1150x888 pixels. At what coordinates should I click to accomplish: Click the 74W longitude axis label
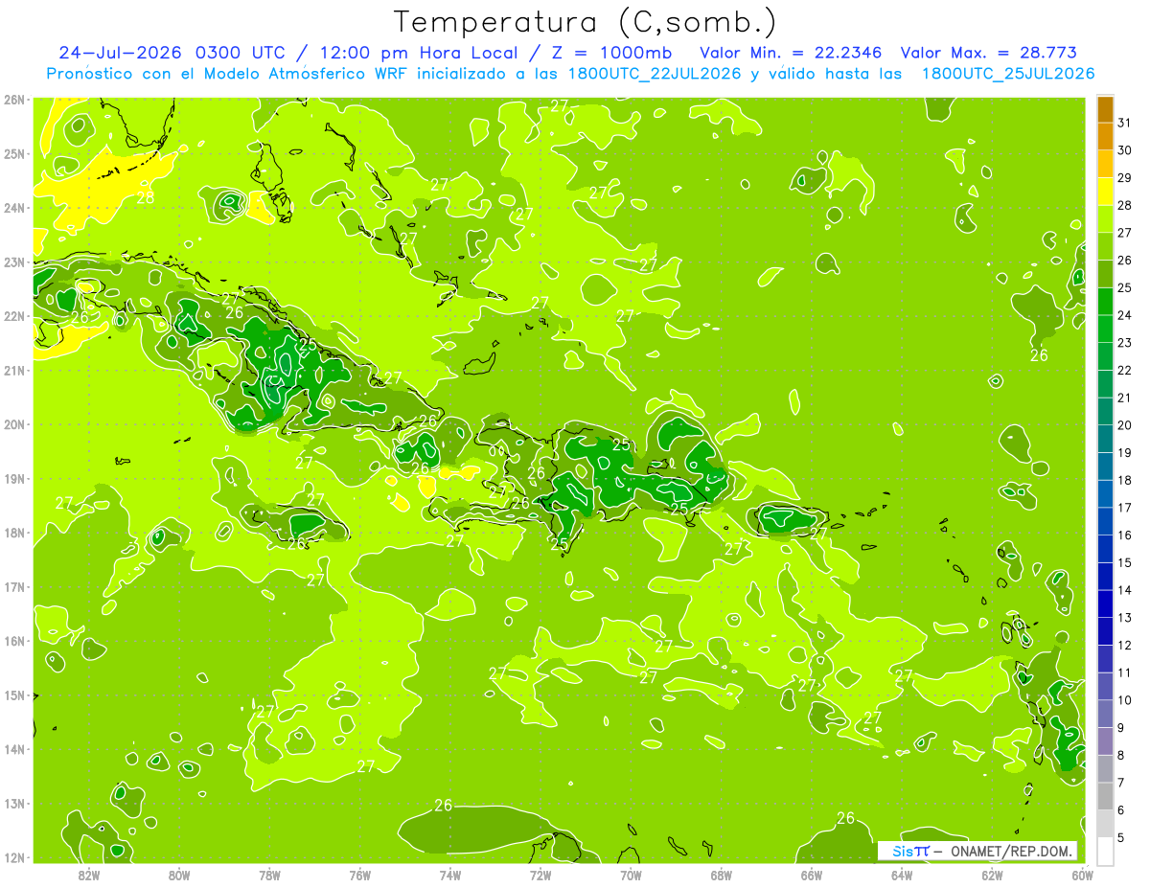tap(450, 875)
